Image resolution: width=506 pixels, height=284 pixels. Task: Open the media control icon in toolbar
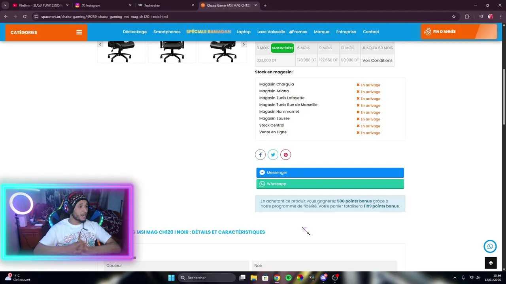pos(481,17)
